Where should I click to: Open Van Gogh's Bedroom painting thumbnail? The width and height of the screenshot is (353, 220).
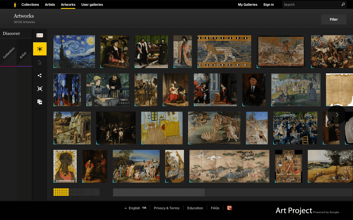coord(162,128)
